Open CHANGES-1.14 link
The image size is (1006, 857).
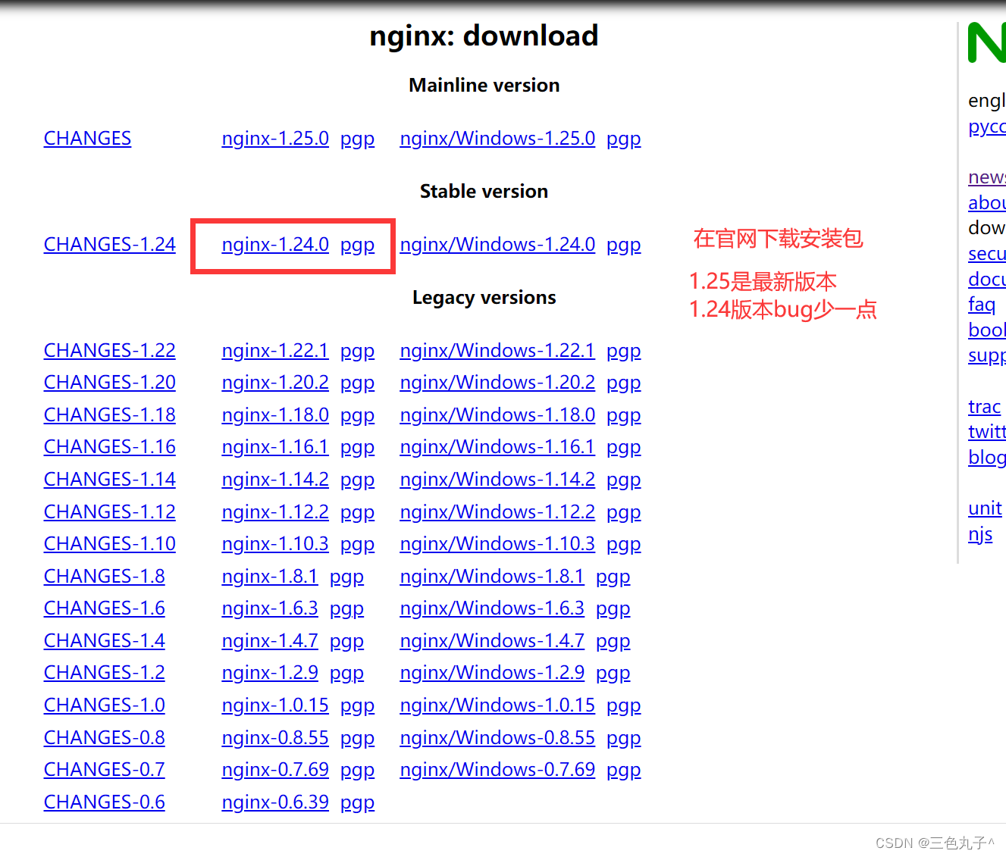point(110,480)
